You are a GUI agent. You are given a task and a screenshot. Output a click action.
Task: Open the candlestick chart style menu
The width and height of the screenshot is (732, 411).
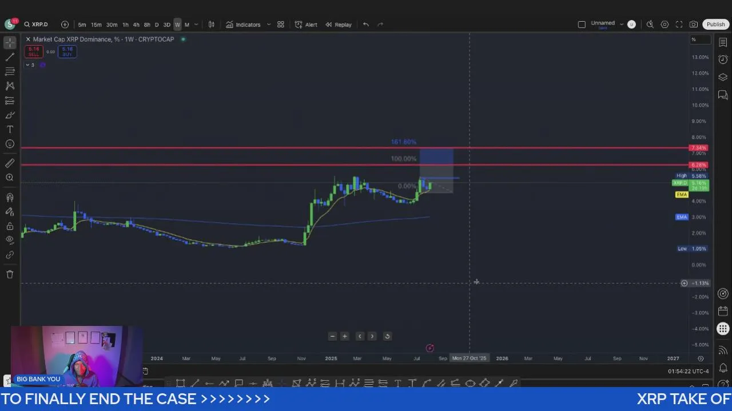pos(212,25)
